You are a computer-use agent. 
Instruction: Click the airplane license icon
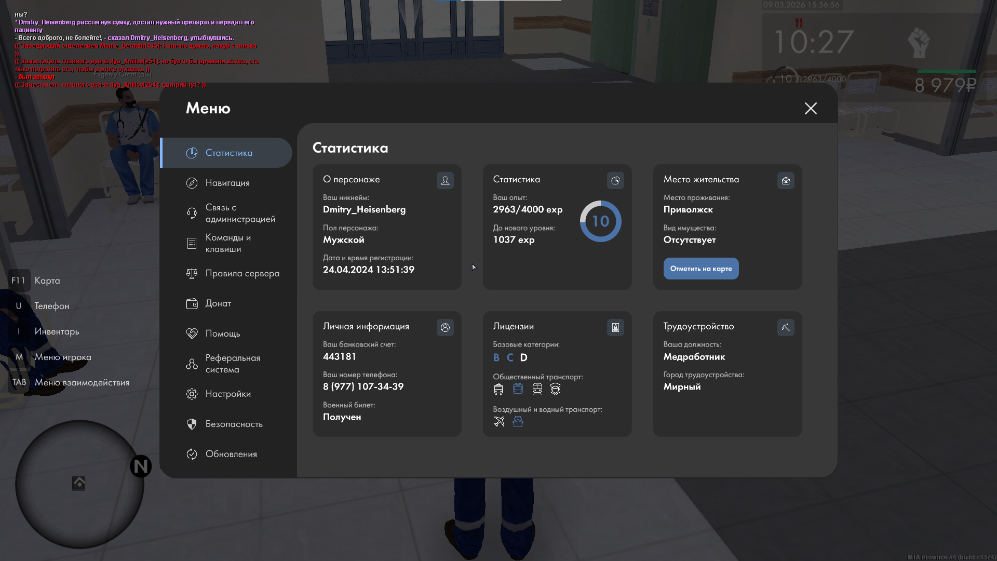tap(499, 422)
